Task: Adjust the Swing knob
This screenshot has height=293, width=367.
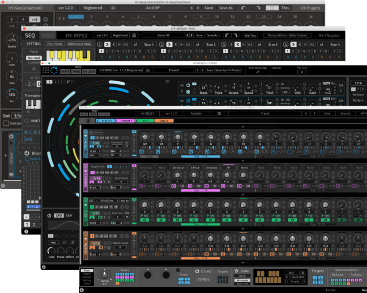Action: point(104,275)
